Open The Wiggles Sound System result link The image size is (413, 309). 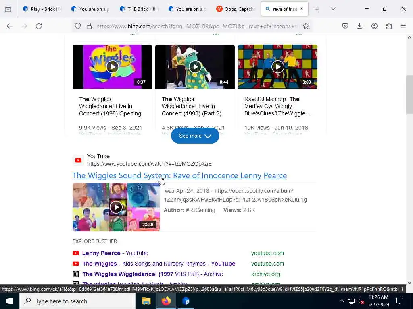pos(179,175)
